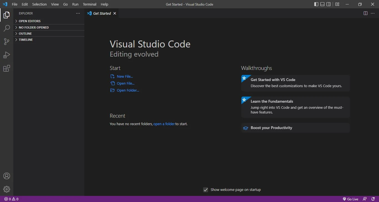Open Explorer views and more actions ellipsis
Viewport: 379px width, 202px height.
(x=78, y=13)
